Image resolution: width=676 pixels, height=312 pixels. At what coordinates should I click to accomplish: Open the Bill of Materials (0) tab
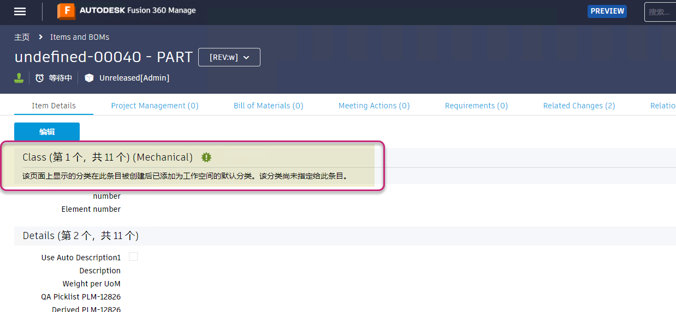268,106
